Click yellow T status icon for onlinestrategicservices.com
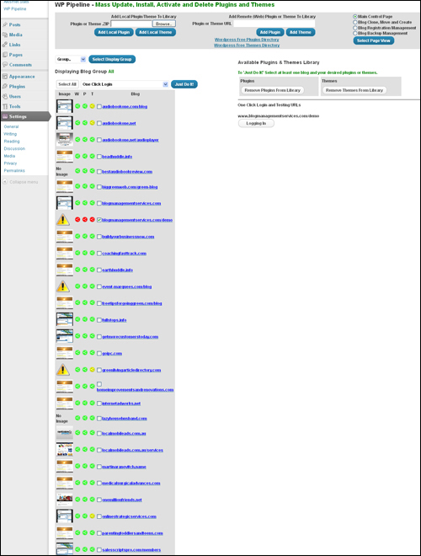Image resolution: width=421 pixels, height=556 pixels. pyautogui.click(x=92, y=516)
